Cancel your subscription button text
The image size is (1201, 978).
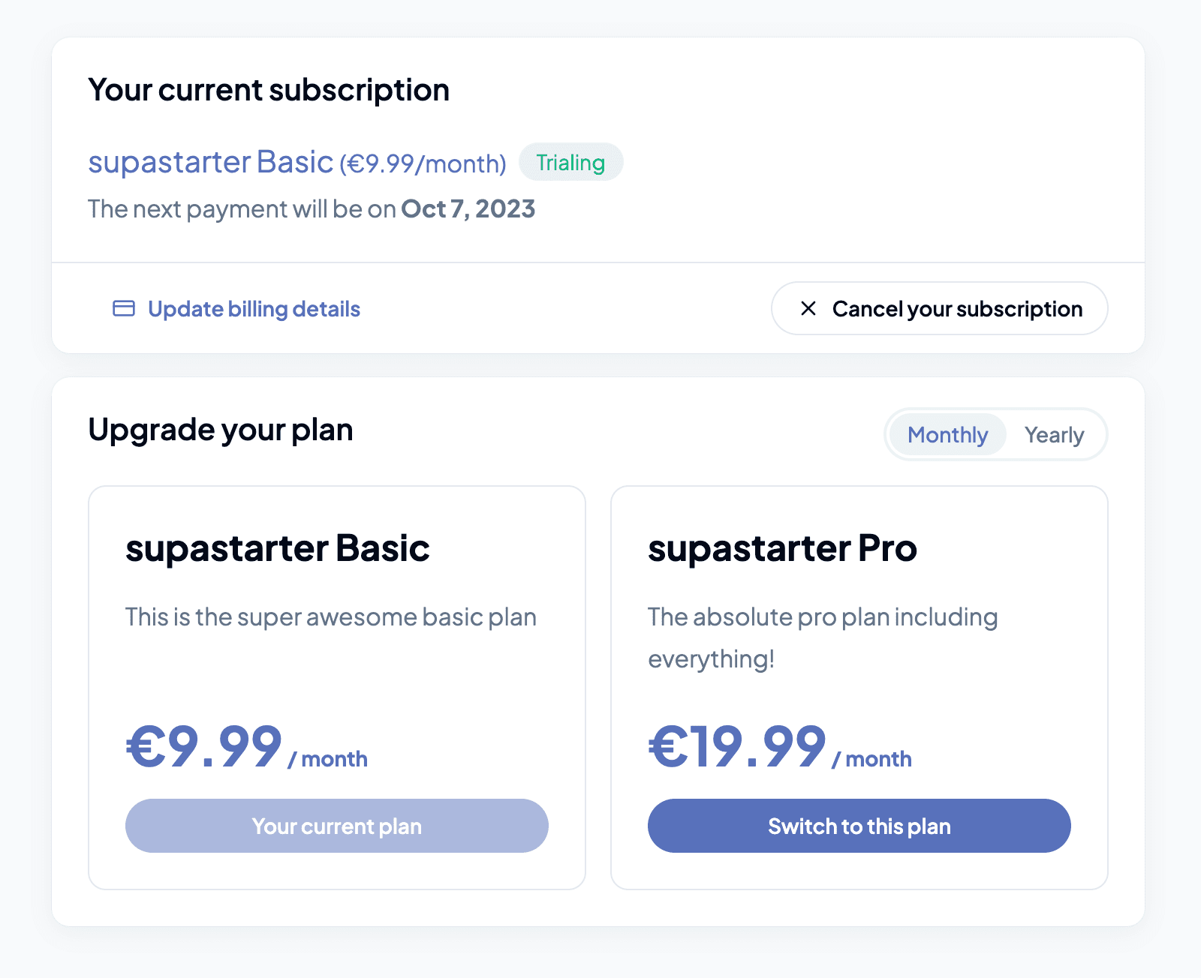pos(958,309)
